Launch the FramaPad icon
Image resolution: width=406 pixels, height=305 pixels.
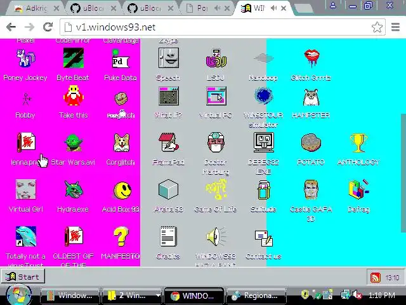coord(169,142)
